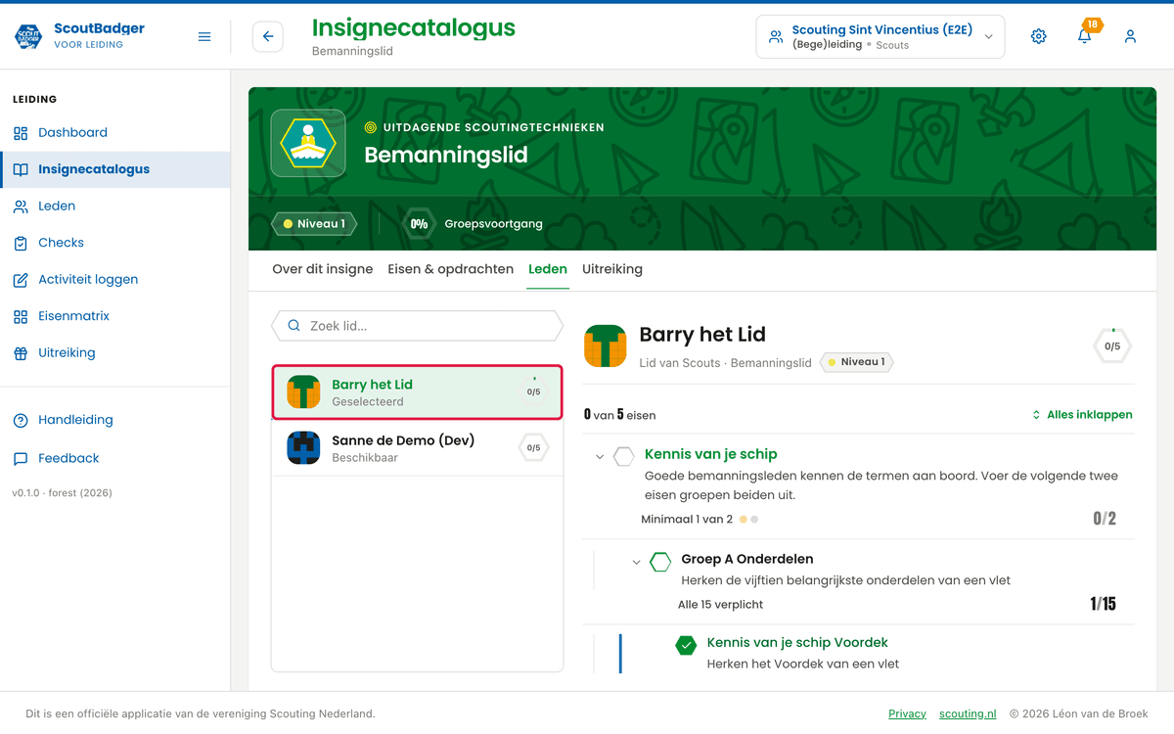Open the settings gear
The image size is (1174, 734).
pyautogui.click(x=1039, y=36)
